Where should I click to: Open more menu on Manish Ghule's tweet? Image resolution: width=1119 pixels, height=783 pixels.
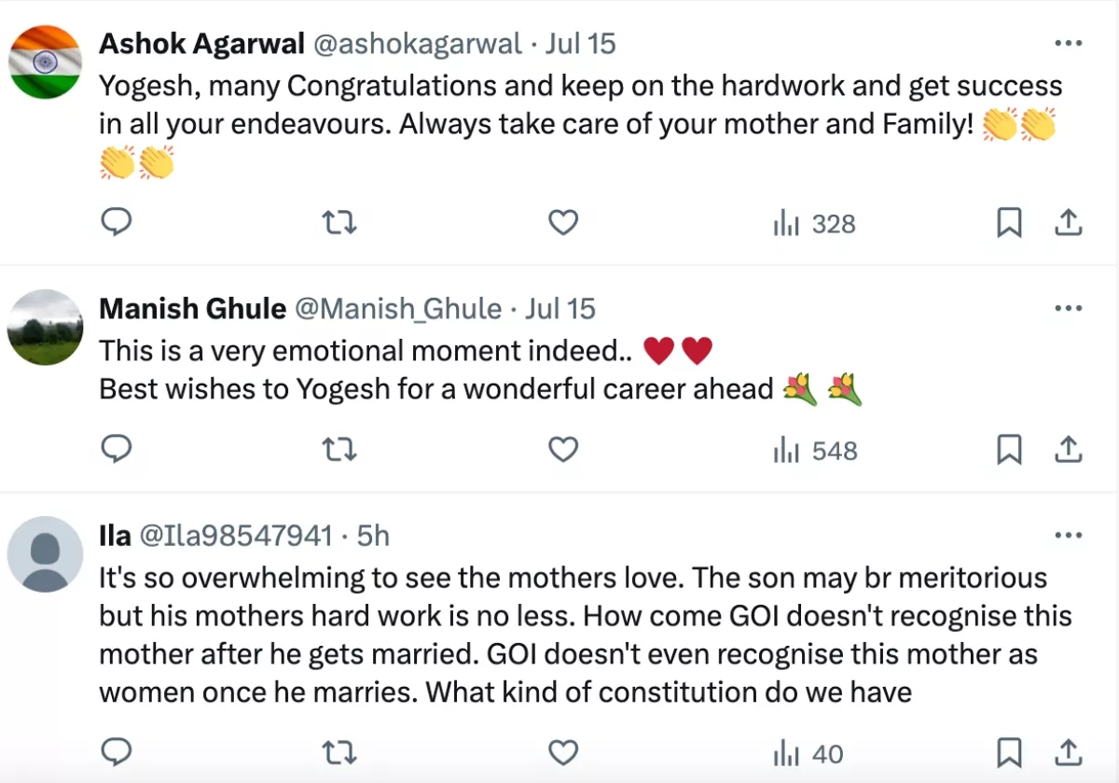point(1068,309)
